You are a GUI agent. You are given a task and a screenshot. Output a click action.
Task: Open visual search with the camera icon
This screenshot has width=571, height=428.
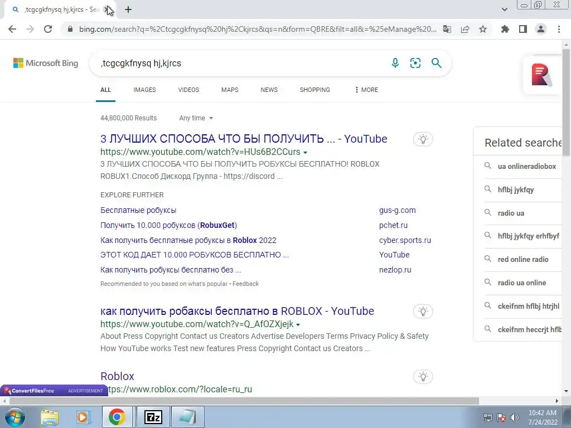[x=415, y=63]
